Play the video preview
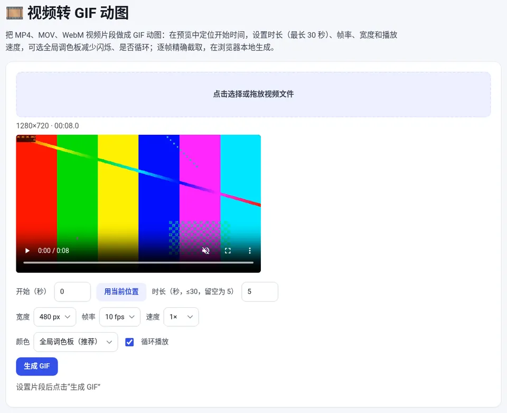This screenshot has height=413, width=507. tap(27, 251)
